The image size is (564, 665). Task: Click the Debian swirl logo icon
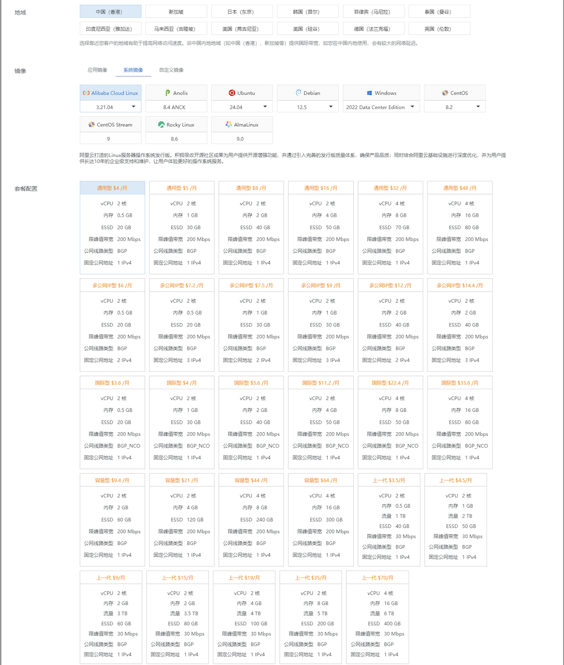(299, 93)
